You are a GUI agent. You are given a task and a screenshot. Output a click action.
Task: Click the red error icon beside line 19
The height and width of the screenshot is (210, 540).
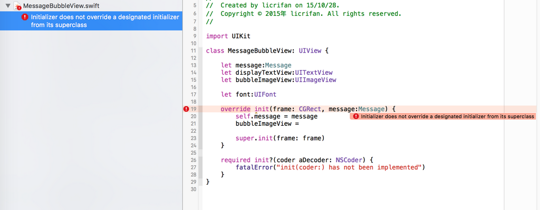[x=186, y=109]
